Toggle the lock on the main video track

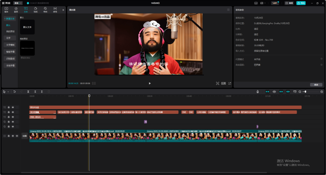pyautogui.click(x=9, y=136)
